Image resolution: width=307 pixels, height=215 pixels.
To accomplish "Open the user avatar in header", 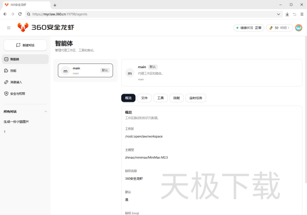I will [299, 28].
